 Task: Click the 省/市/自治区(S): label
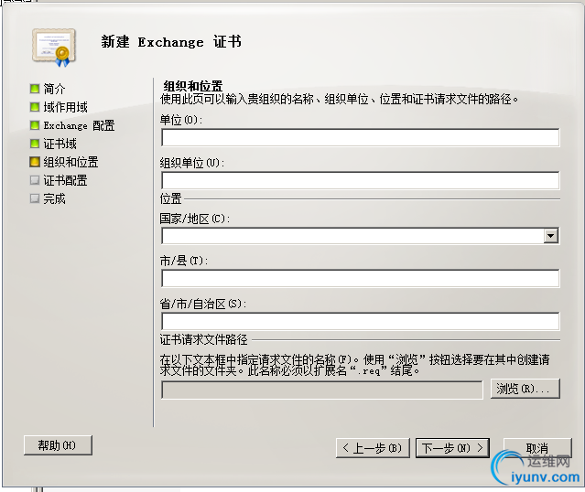coord(202,304)
